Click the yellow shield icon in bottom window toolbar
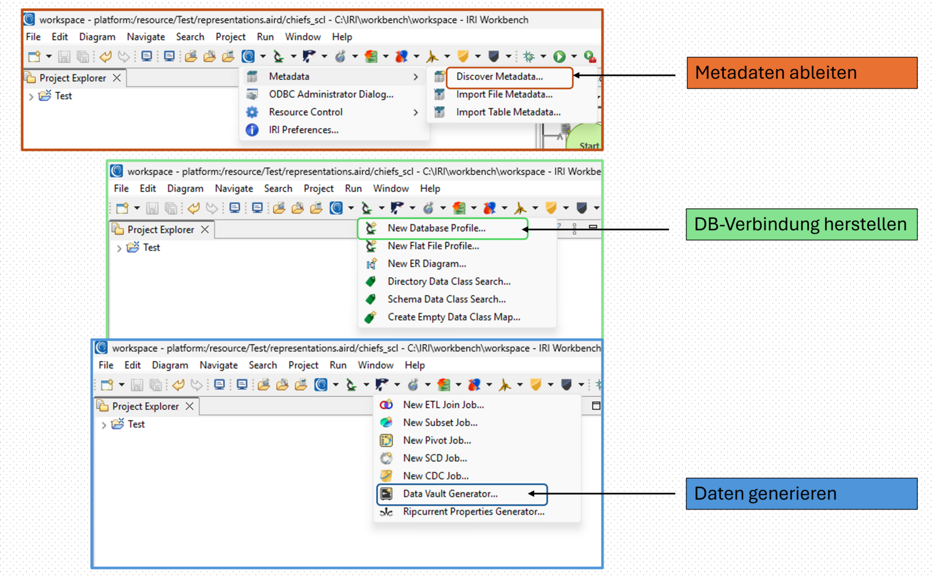The width and height of the screenshot is (933, 576). click(x=536, y=385)
